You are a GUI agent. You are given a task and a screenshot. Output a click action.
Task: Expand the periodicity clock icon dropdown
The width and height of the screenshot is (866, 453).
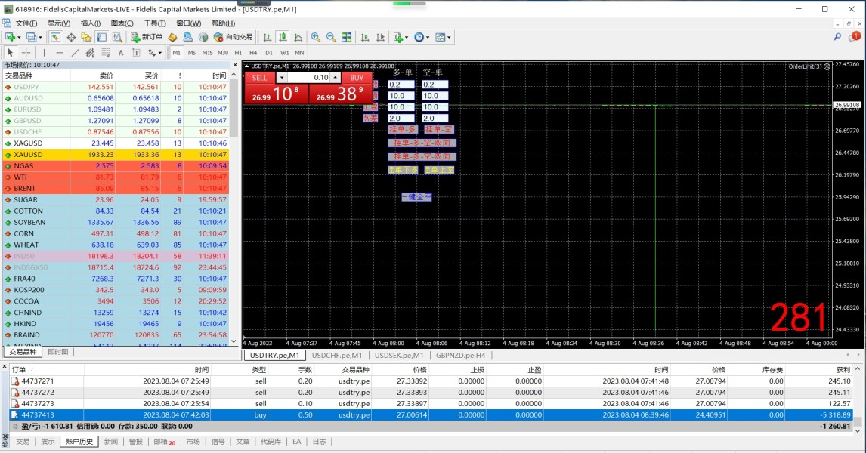click(428, 37)
